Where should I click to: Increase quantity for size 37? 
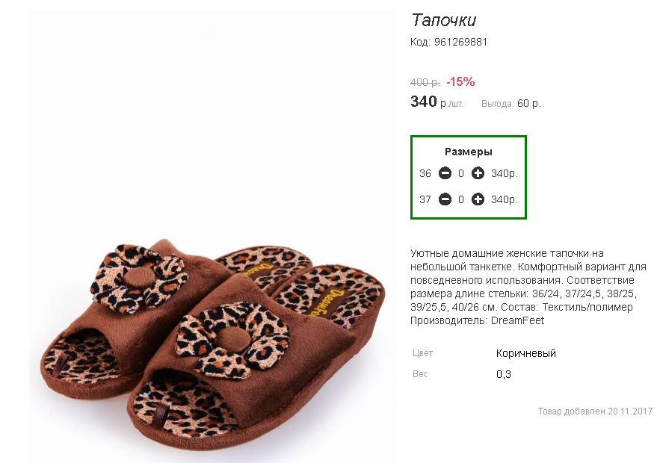pyautogui.click(x=478, y=199)
